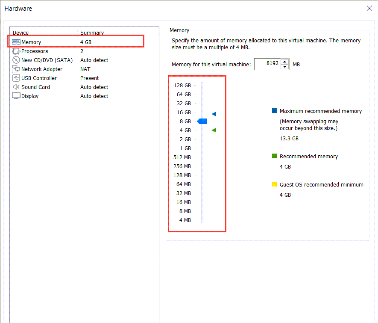Pick the USB Controller icon

(x=16, y=78)
